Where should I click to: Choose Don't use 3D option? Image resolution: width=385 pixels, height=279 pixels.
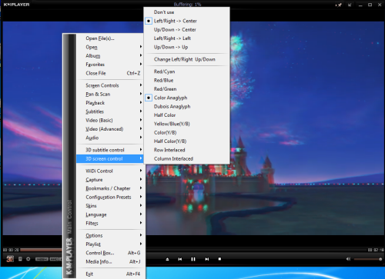186,12
